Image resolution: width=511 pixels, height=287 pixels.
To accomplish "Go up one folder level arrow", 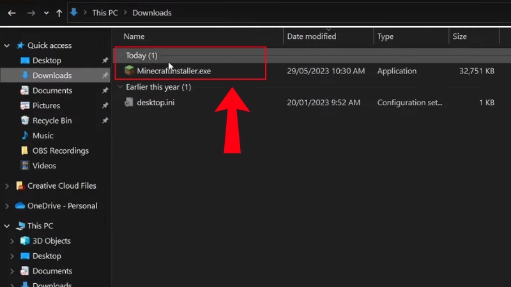I will (x=59, y=13).
